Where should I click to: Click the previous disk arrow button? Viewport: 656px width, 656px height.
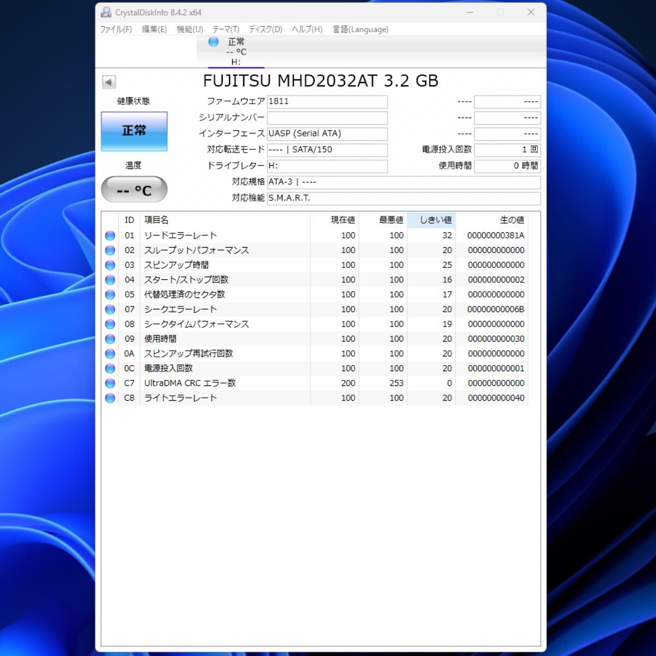coord(109,82)
